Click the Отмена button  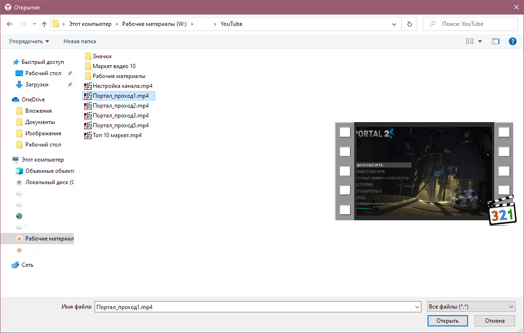(x=494, y=321)
